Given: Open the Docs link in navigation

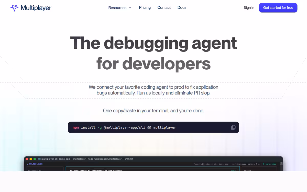Looking at the screenshot, I should pos(182,8).
